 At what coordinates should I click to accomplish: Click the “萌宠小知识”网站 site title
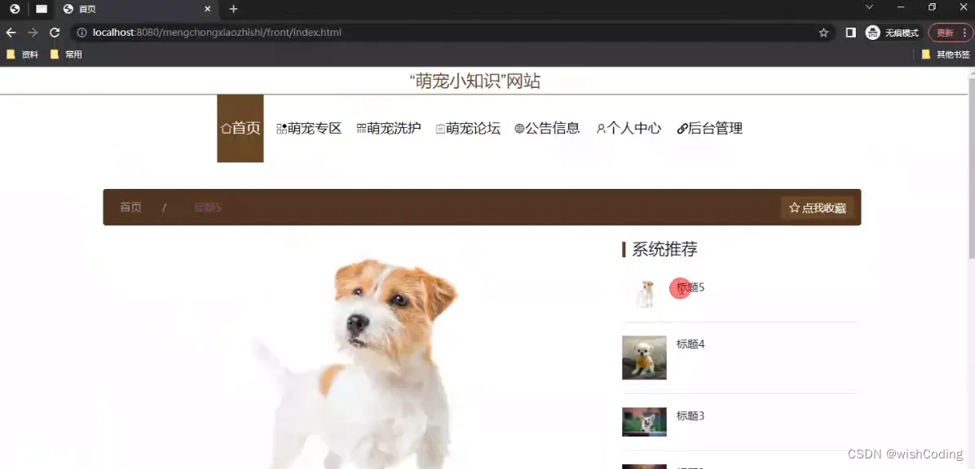[x=475, y=81]
